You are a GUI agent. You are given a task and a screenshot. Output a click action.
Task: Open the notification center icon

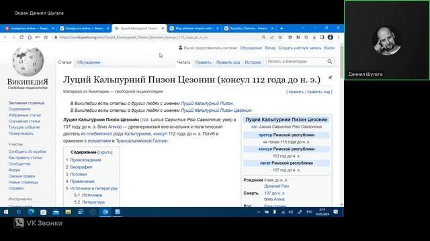[x=336, y=212]
